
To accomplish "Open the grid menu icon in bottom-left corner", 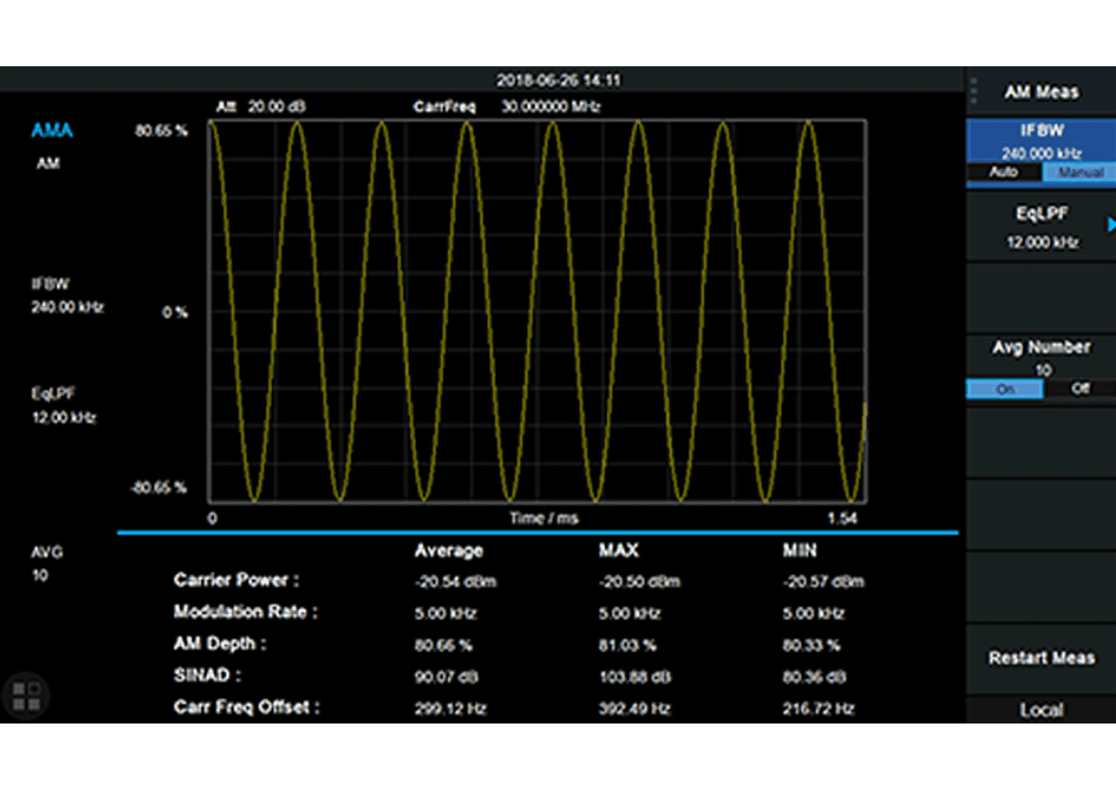I will 26,696.
